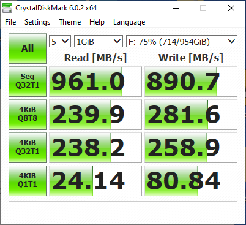Screen dimensions: 246x225
Task: Click the 4KiB Q1T1 read result 24.14
Action: [95, 181]
